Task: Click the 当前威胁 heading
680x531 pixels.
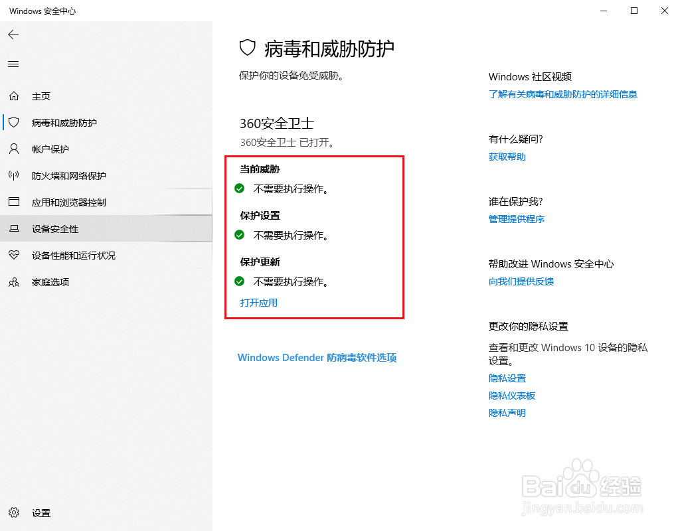Action: tap(260, 169)
